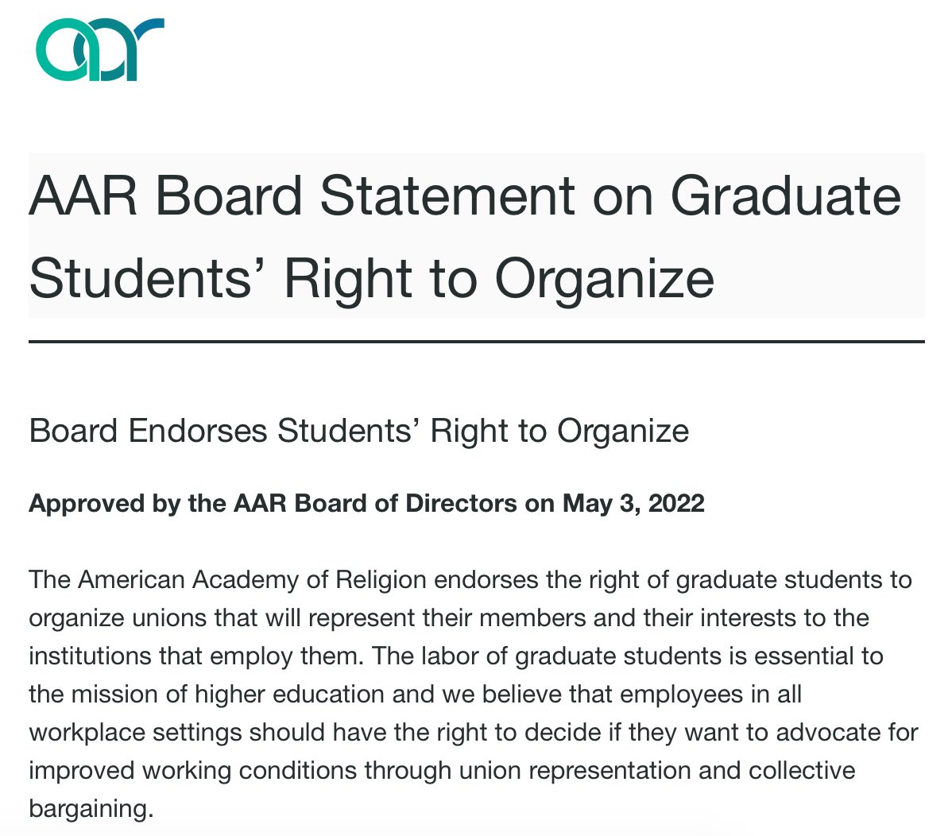Click the word 'bargaining.' at the paragraph end

pos(91,809)
